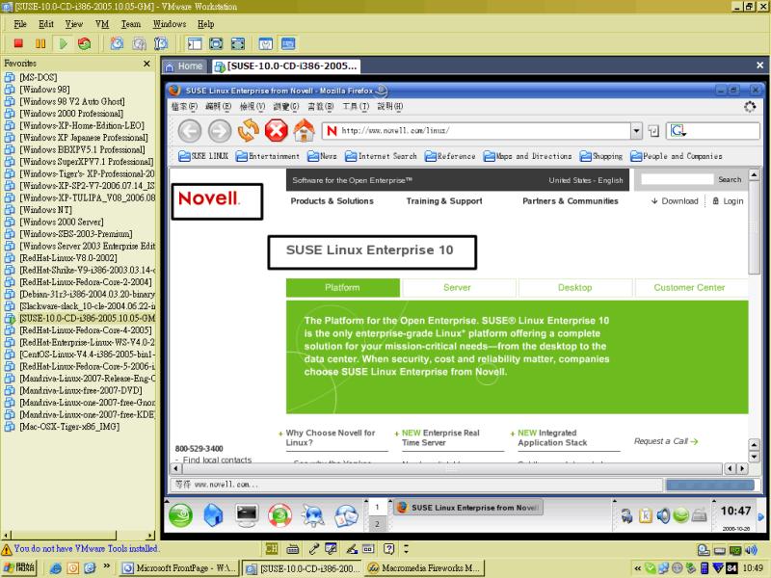
Task: Open the Firefox search engine dropdown
Action: 678,131
